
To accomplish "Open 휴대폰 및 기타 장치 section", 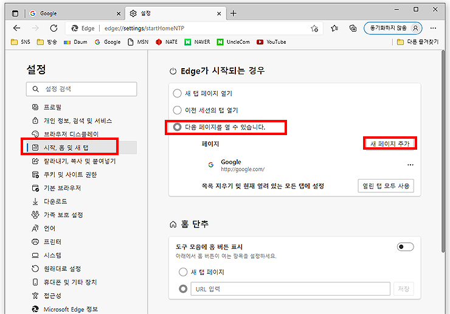I will point(81,282).
